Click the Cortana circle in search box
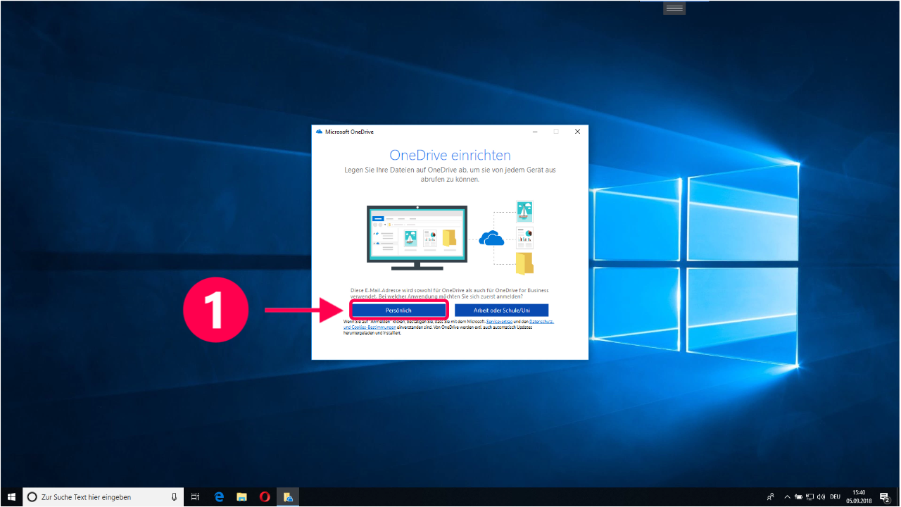Screen dimensions: 901x507 (x=32, y=497)
